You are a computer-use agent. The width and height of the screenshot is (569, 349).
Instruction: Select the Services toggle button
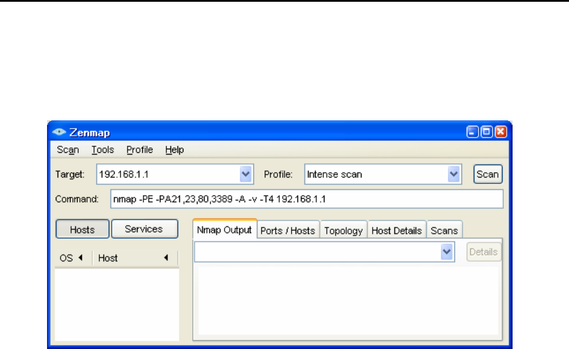[145, 229]
